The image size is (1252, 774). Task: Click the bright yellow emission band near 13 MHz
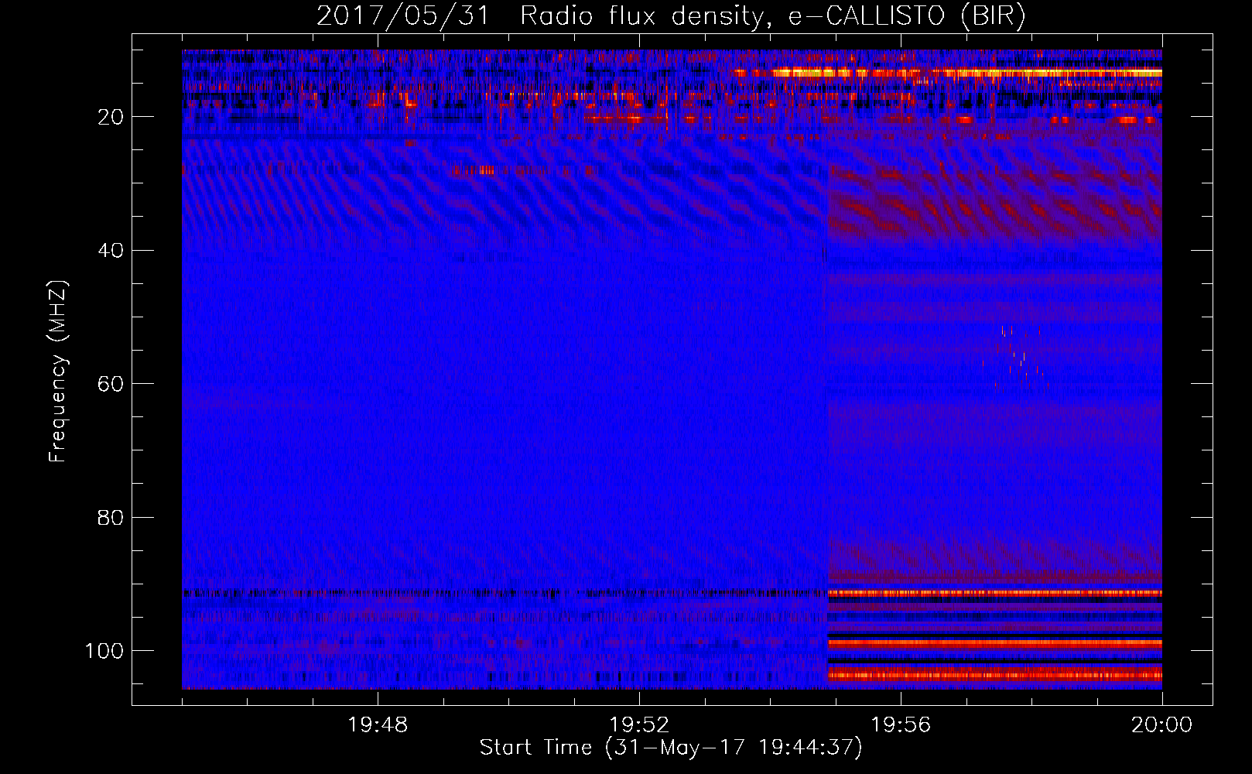947,73
